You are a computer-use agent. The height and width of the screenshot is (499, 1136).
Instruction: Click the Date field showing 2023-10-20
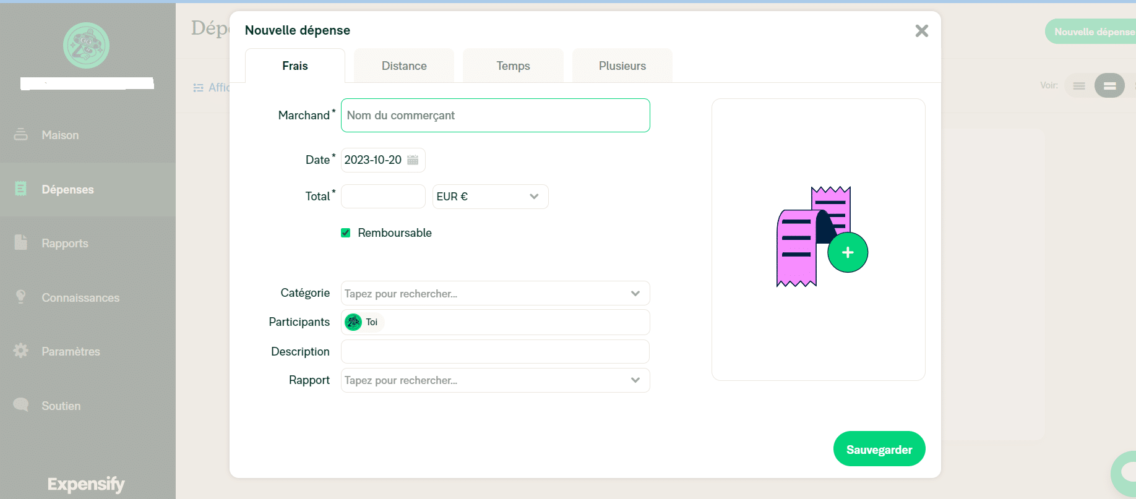pyautogui.click(x=383, y=160)
